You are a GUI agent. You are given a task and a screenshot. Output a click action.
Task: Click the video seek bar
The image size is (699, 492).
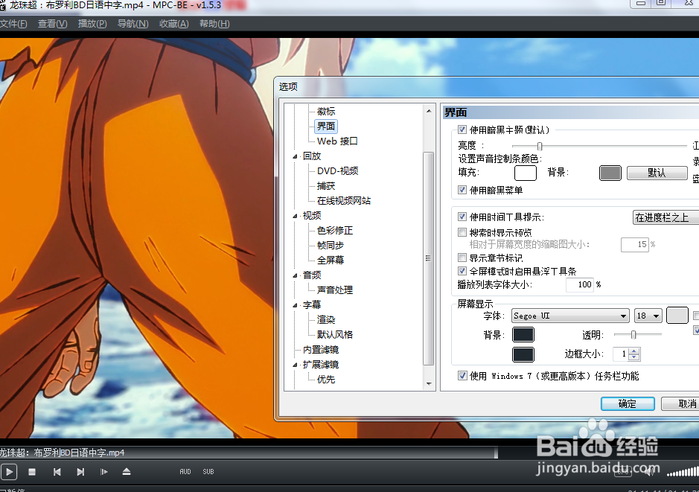tap(249, 453)
